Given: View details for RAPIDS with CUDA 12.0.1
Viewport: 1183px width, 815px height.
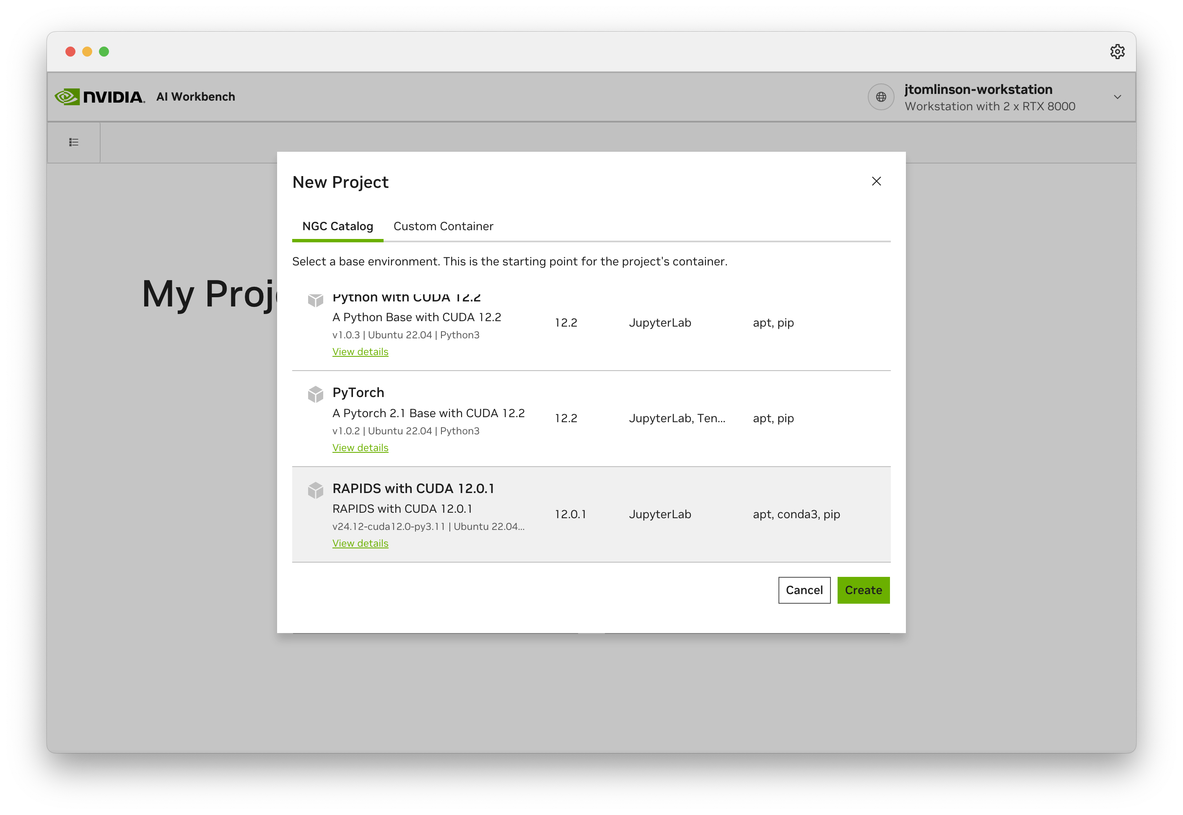Looking at the screenshot, I should [360, 543].
